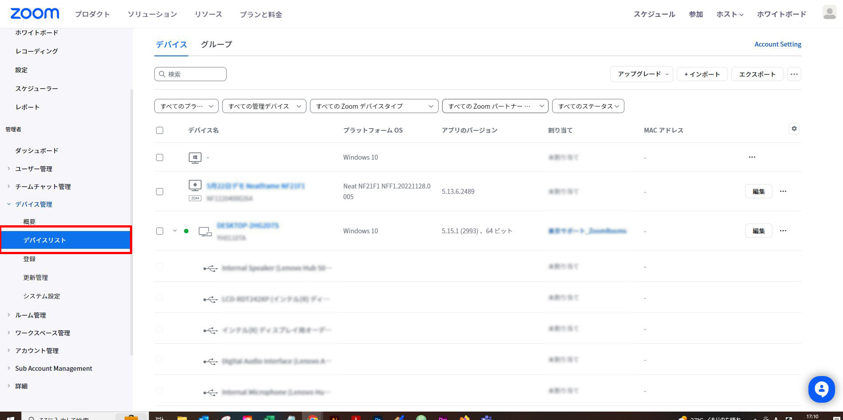
Task: Open the すべての Zoom デバイスタイプ dropdown
Action: (374, 106)
